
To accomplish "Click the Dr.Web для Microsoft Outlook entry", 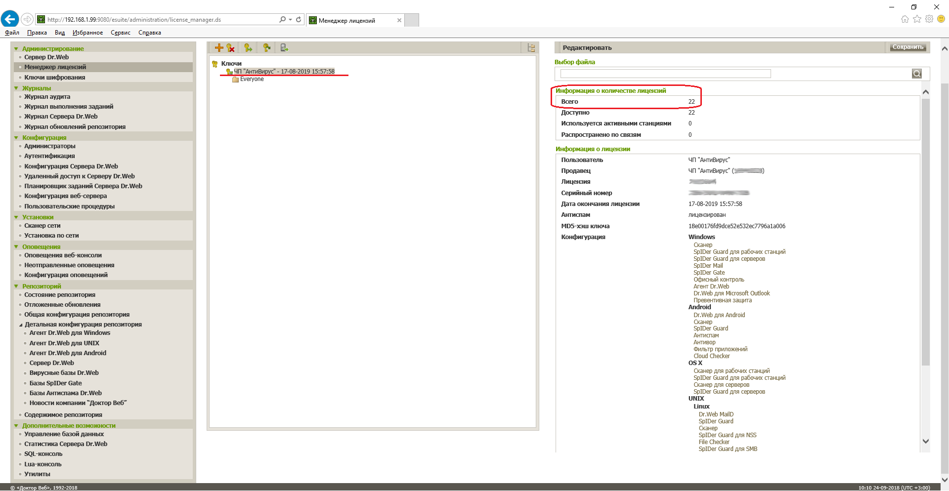I will tap(732, 293).
